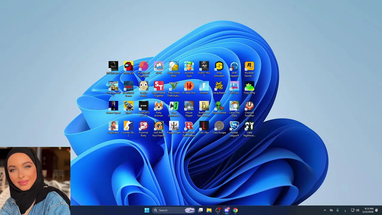Viewport: 382px width, 215px height.
Task: Select the Biped desktop icon
Action: 128,108
